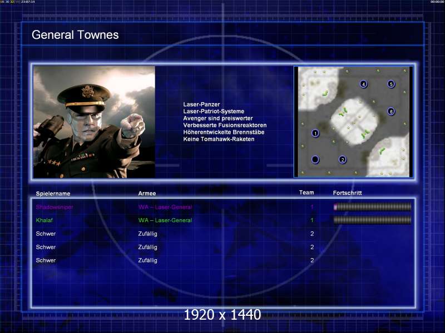Image resolution: width=445 pixels, height=333 pixels.
Task: Click the General Townes title
Action: pyautogui.click(x=75, y=35)
